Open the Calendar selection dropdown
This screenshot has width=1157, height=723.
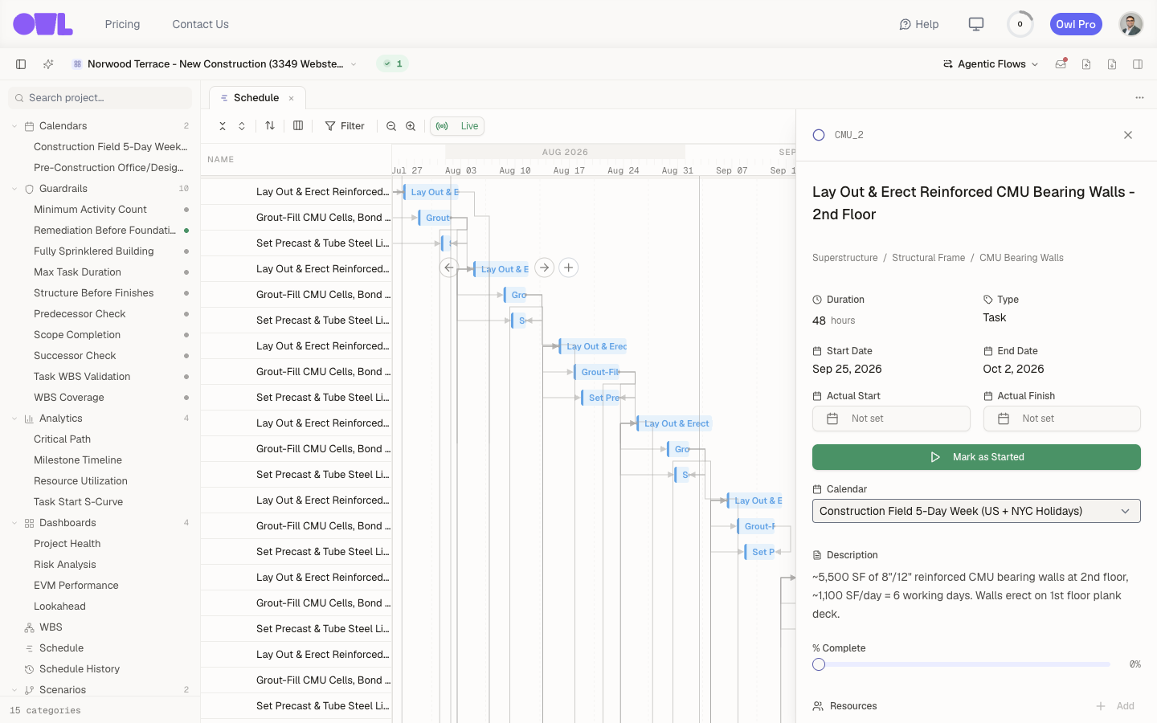tap(976, 511)
